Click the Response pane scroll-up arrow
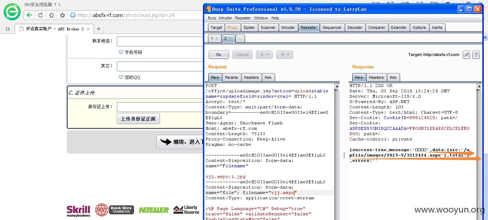Viewport: 488px width, 220px height. (x=479, y=86)
